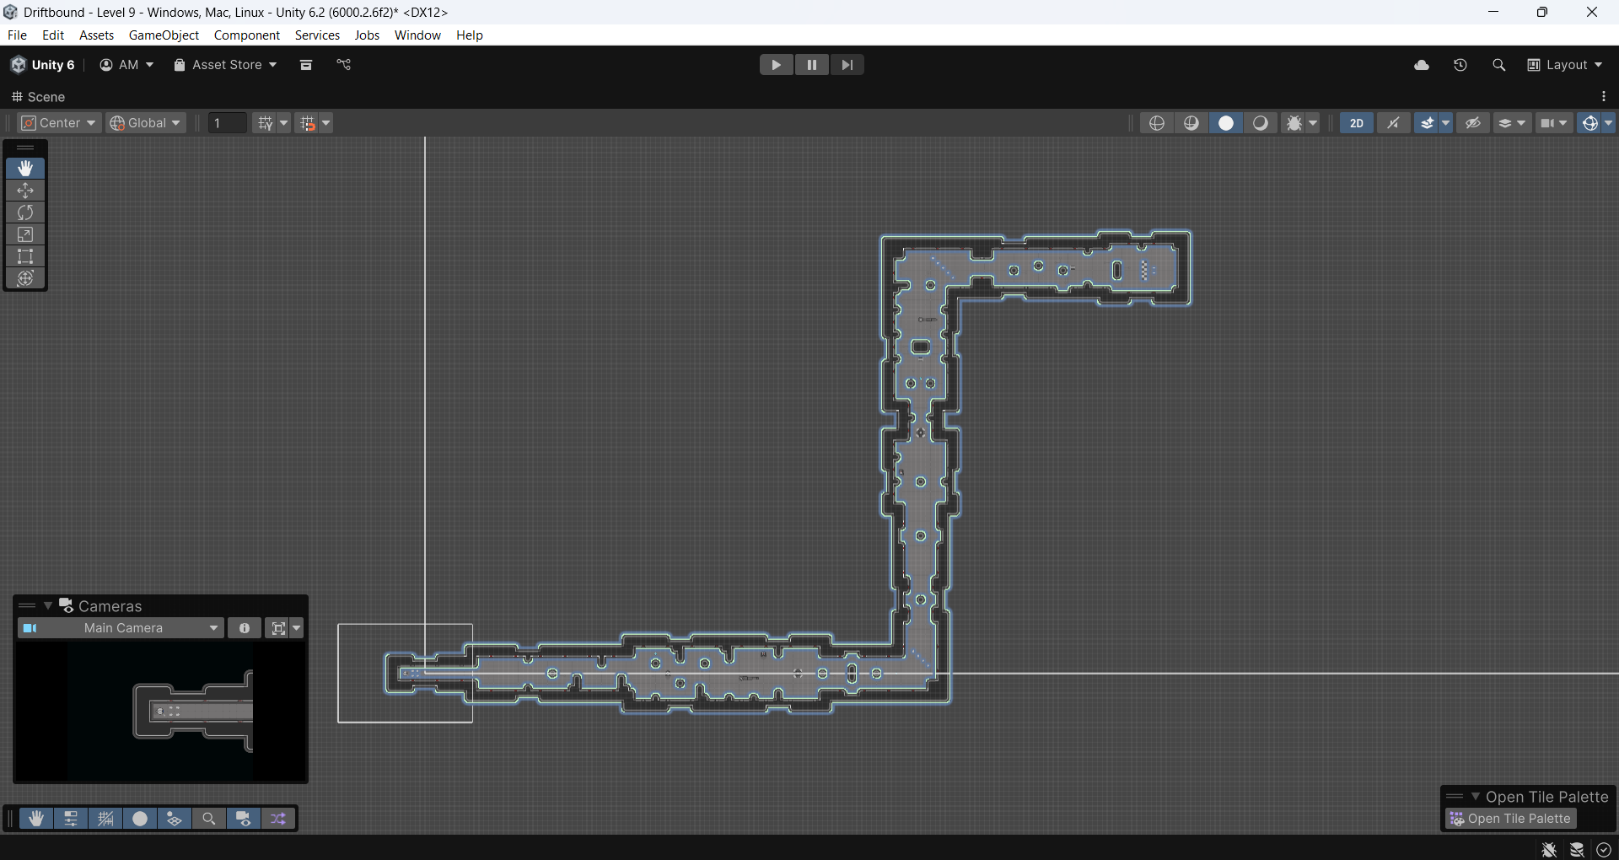Open the Center pivot mode dropdown
This screenshot has height=860, width=1619.
(x=59, y=123)
